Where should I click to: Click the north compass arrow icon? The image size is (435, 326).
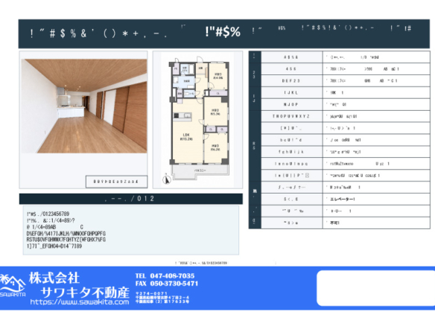point(166,179)
